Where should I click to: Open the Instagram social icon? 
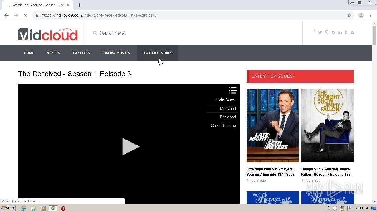pos(333,32)
